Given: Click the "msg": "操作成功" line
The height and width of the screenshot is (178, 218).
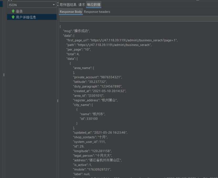Looking at the screenshot, I should 77,31.
